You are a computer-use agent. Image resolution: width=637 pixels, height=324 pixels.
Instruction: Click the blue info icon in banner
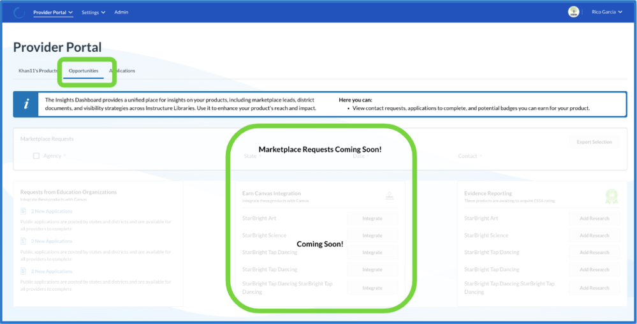26,105
